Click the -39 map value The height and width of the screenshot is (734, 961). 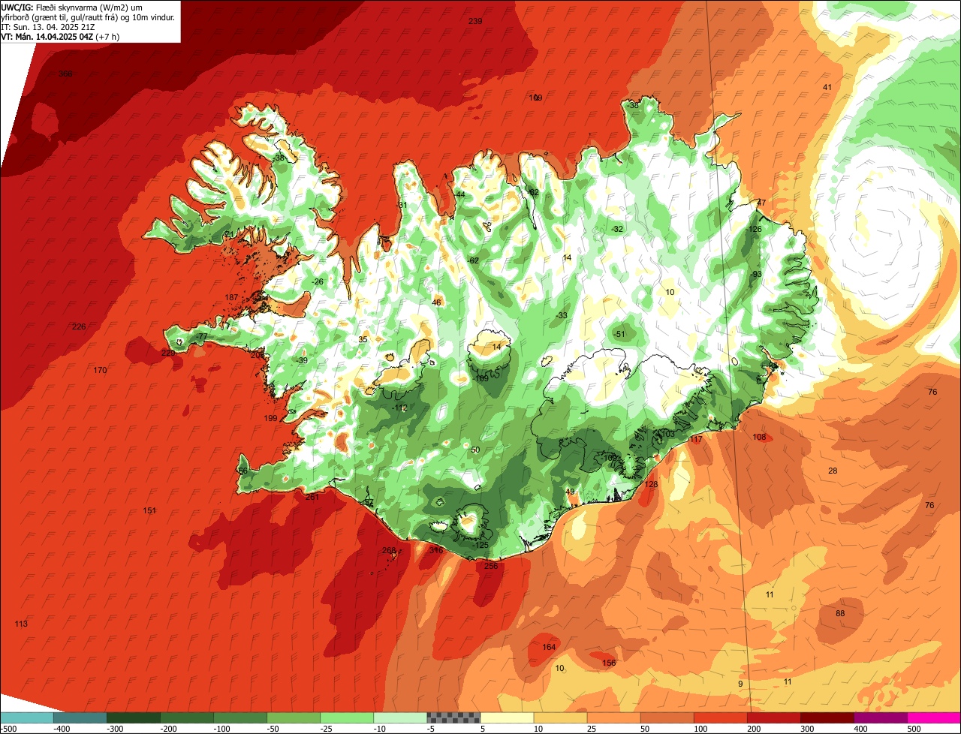click(302, 360)
